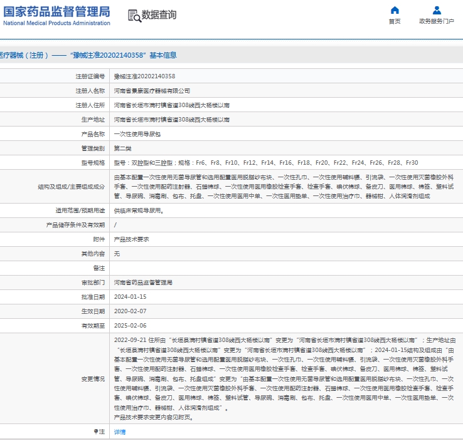Click the 变更情况 change history text
463x441 pixels.
coord(285,378)
